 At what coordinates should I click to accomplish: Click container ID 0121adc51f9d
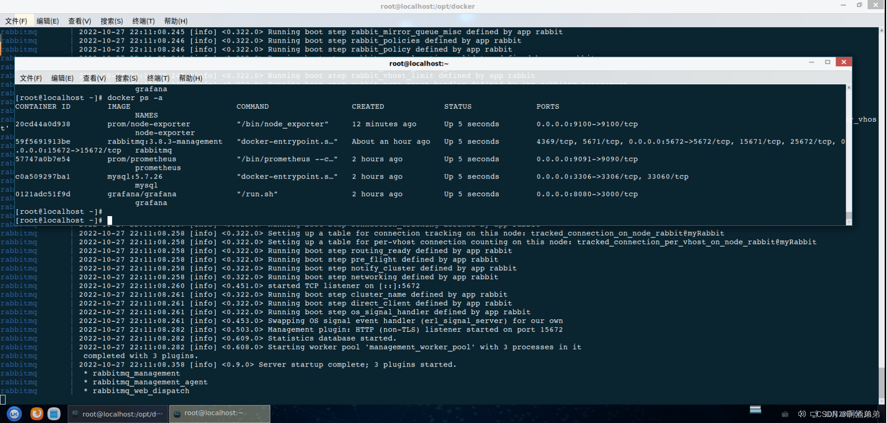pos(43,194)
